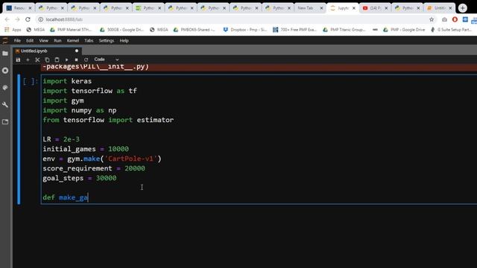This screenshot has width=477, height=268.
Task: Click the 'import keras' code line
Action: point(67,81)
